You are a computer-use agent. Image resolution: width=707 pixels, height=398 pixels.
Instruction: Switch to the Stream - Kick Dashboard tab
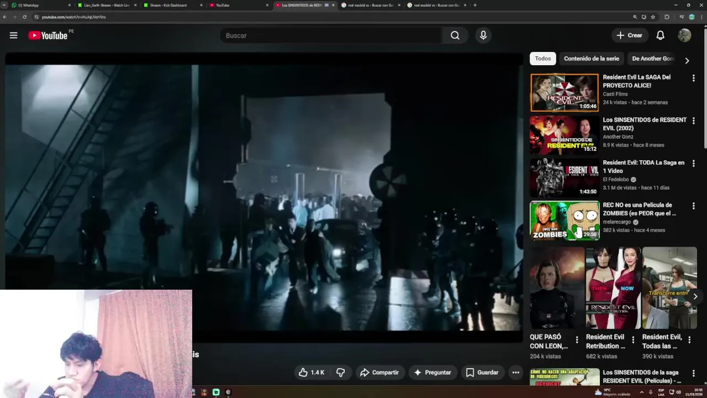pyautogui.click(x=173, y=5)
